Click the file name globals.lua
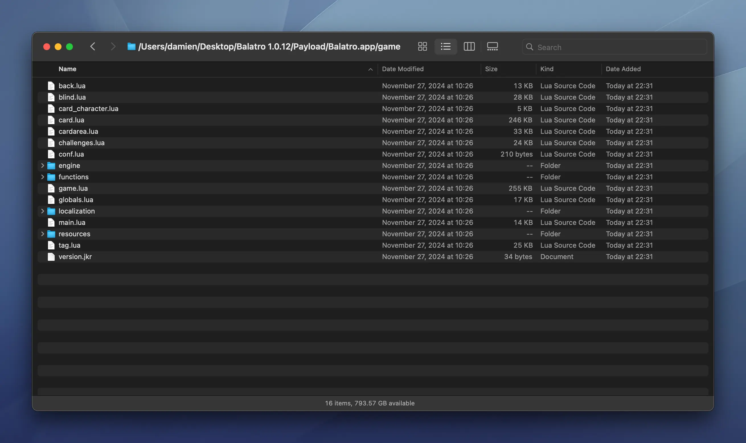 pyautogui.click(x=76, y=200)
